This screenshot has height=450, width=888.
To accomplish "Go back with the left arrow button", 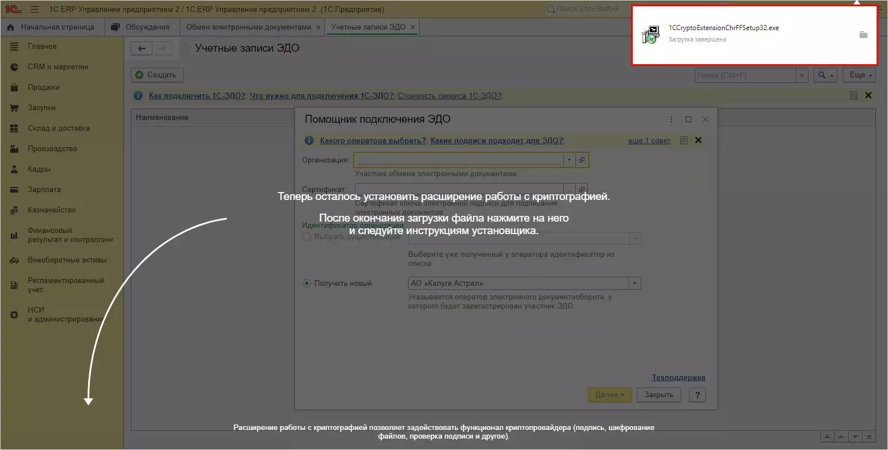I will tap(142, 49).
